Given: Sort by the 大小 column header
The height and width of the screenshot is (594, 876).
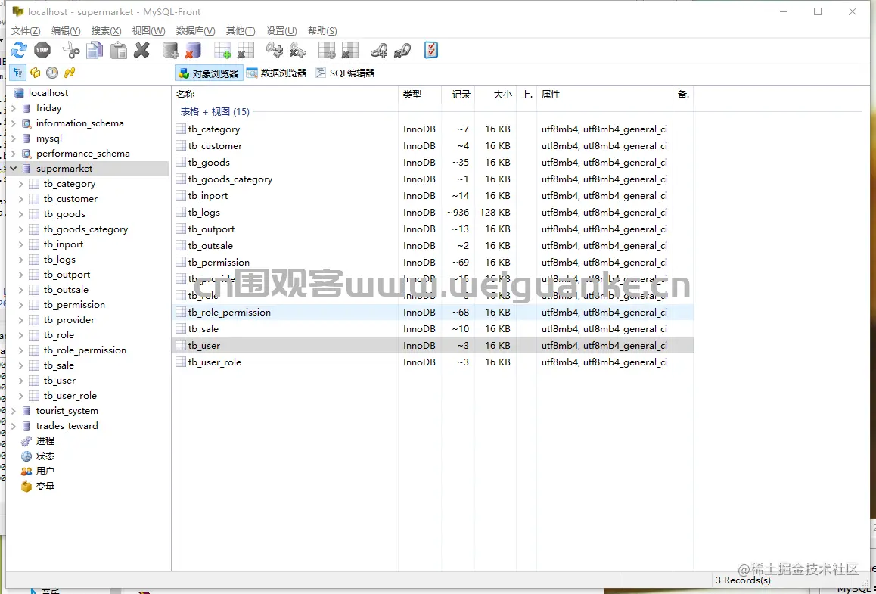Looking at the screenshot, I should click(495, 95).
